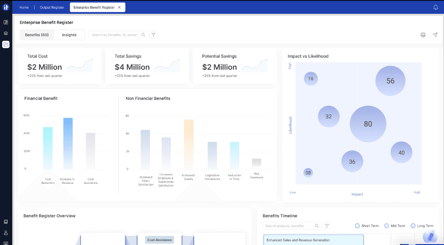This screenshot has width=444, height=245.
Task: Click the Cost Reduction bar
Action: pos(48,148)
